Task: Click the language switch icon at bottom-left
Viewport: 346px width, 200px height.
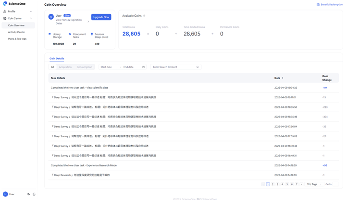Action: 29,194
